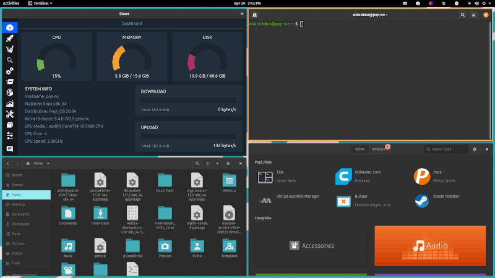Open view options dropdown arrow in Files
The height and width of the screenshot is (278, 495).
pyautogui.click(x=218, y=164)
